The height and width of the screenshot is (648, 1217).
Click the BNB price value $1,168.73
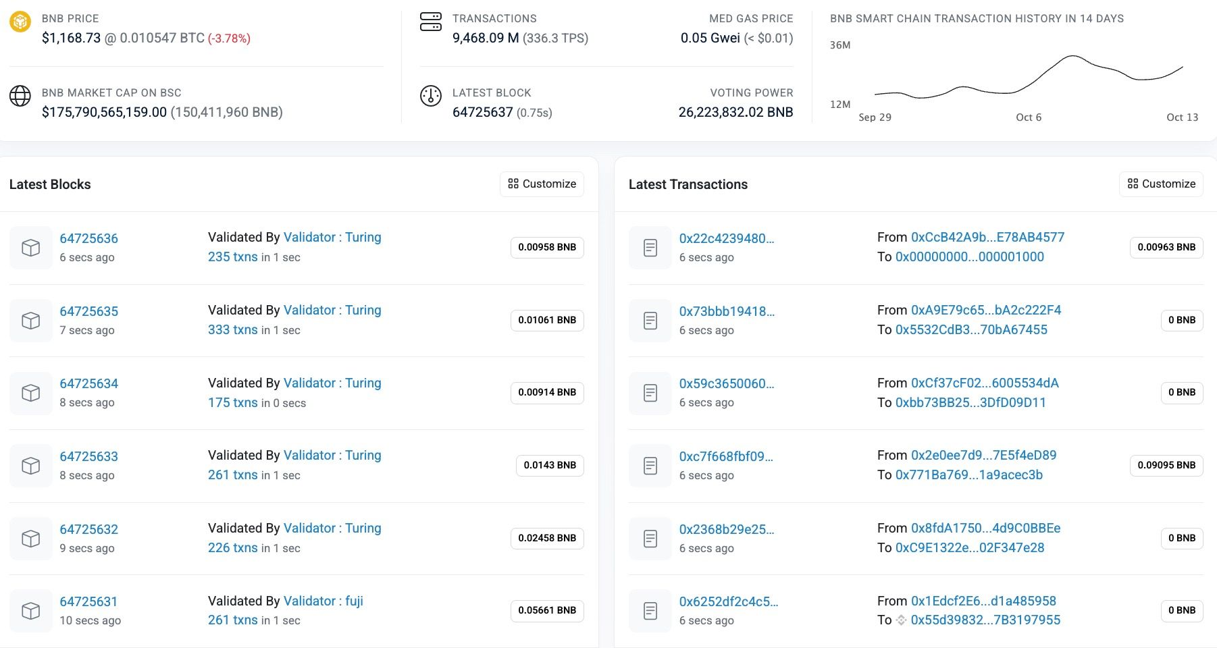(71, 38)
